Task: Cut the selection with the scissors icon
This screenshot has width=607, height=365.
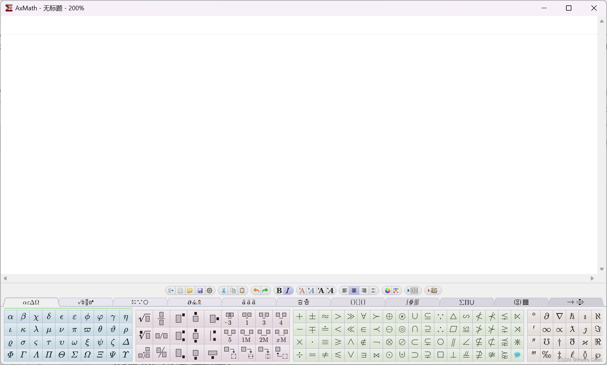Action: (224, 291)
